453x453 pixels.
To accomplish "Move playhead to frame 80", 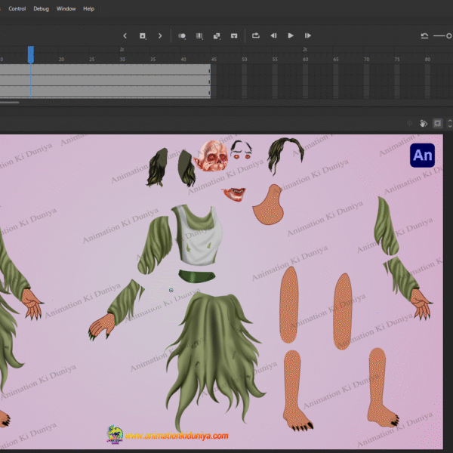I will 427,59.
